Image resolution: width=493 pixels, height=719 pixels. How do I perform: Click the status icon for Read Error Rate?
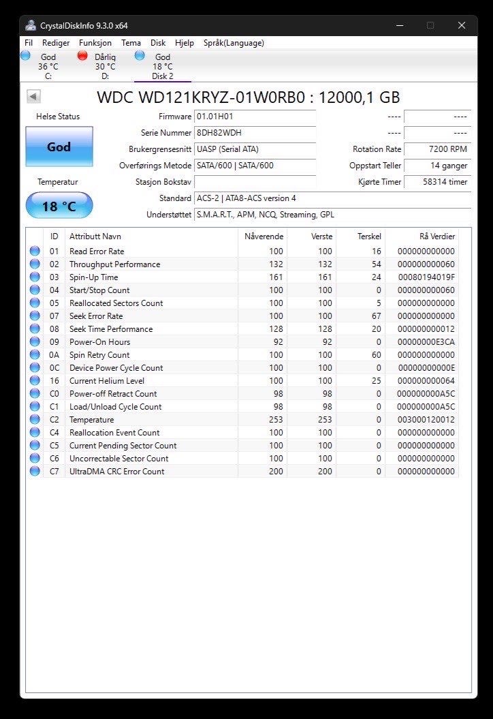tap(35, 251)
